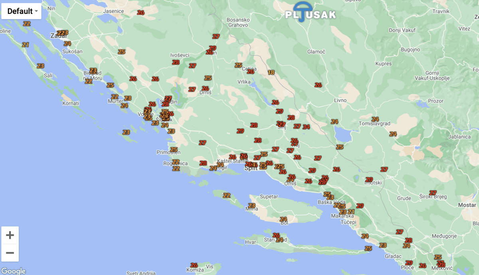Viewport: 479px width, 275px height.
Task: Select the 29 marker at Imotski
Action: pyautogui.click(x=369, y=179)
